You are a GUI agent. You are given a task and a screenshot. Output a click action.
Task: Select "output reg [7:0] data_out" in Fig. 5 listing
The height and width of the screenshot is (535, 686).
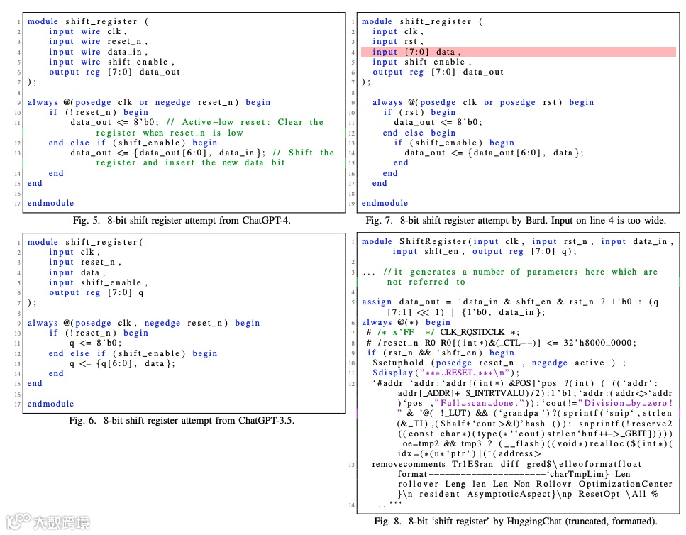click(x=114, y=72)
